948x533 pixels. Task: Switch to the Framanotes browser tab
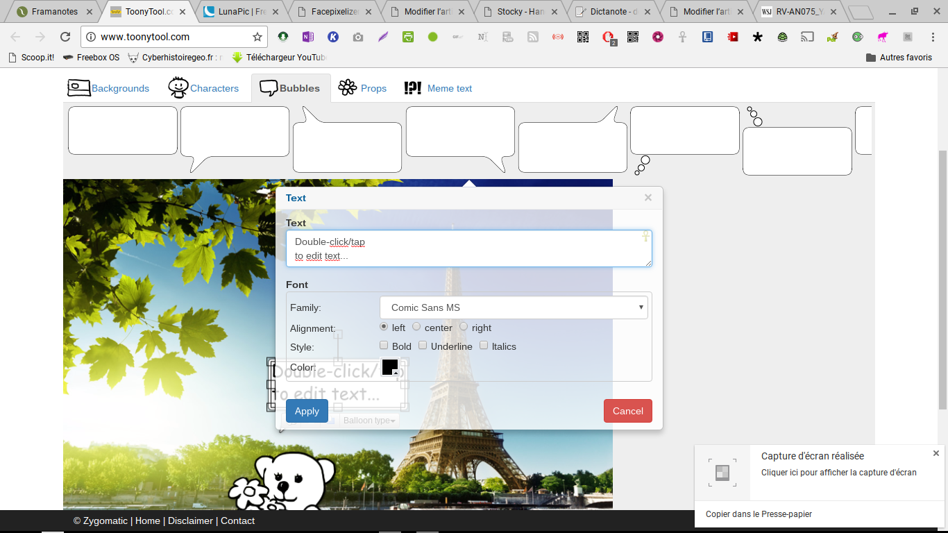(54, 12)
